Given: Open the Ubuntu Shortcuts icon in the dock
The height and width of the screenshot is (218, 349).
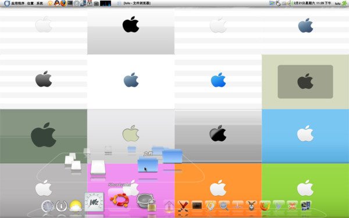Looking at the screenshot, I should 119,200.
